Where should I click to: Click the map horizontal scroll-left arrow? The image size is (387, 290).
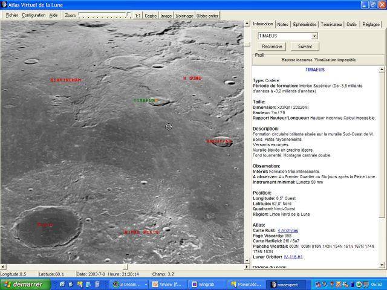pyautogui.click(x=3, y=267)
